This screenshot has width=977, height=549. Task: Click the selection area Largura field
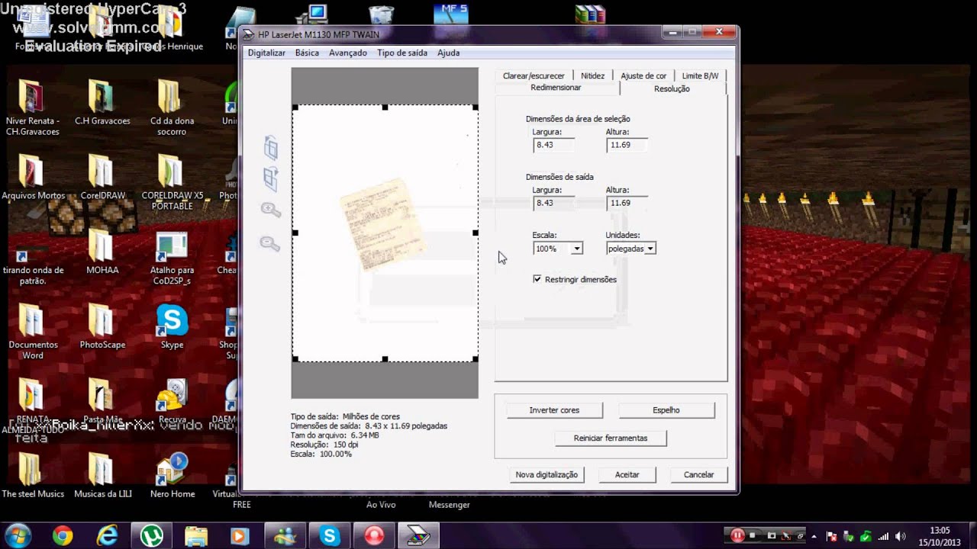554,145
